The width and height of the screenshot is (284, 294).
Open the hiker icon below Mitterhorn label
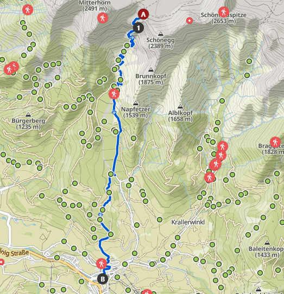pyautogui.click(x=103, y=18)
